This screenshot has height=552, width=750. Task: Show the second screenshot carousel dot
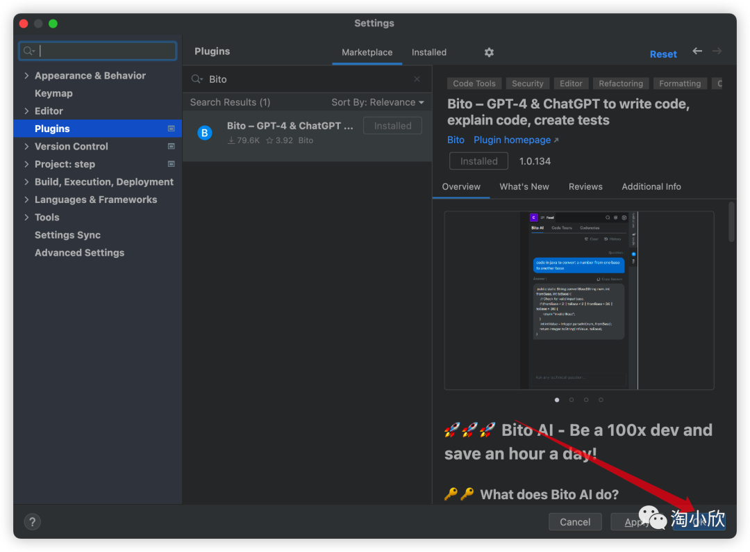(571, 400)
